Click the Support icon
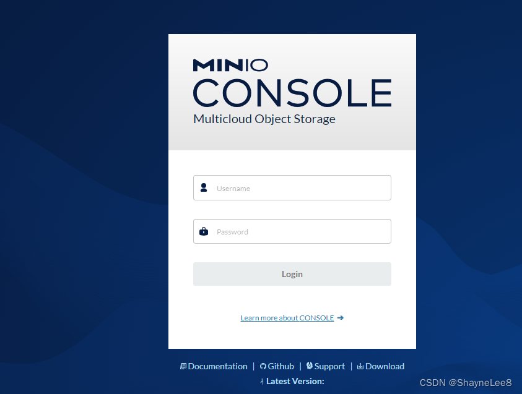The image size is (522, 394). click(309, 366)
